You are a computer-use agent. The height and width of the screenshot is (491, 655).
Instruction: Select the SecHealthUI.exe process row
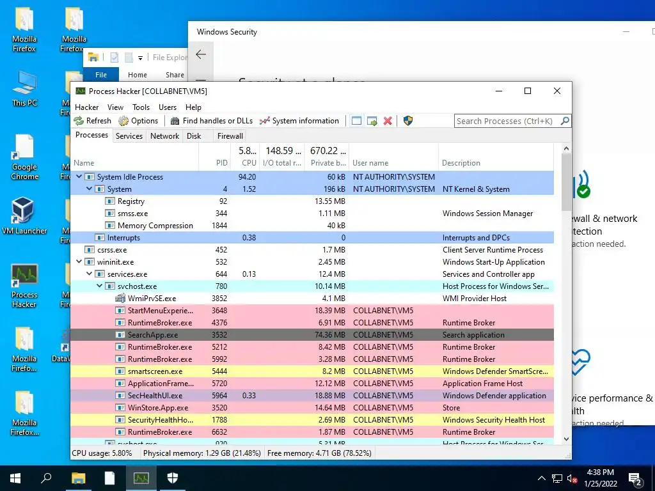[312, 395]
